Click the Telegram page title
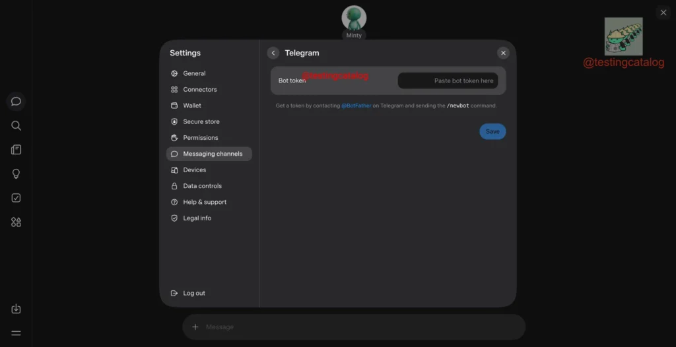 [302, 53]
